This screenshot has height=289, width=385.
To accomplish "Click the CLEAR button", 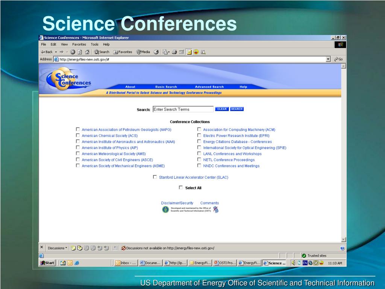I will 222,109.
